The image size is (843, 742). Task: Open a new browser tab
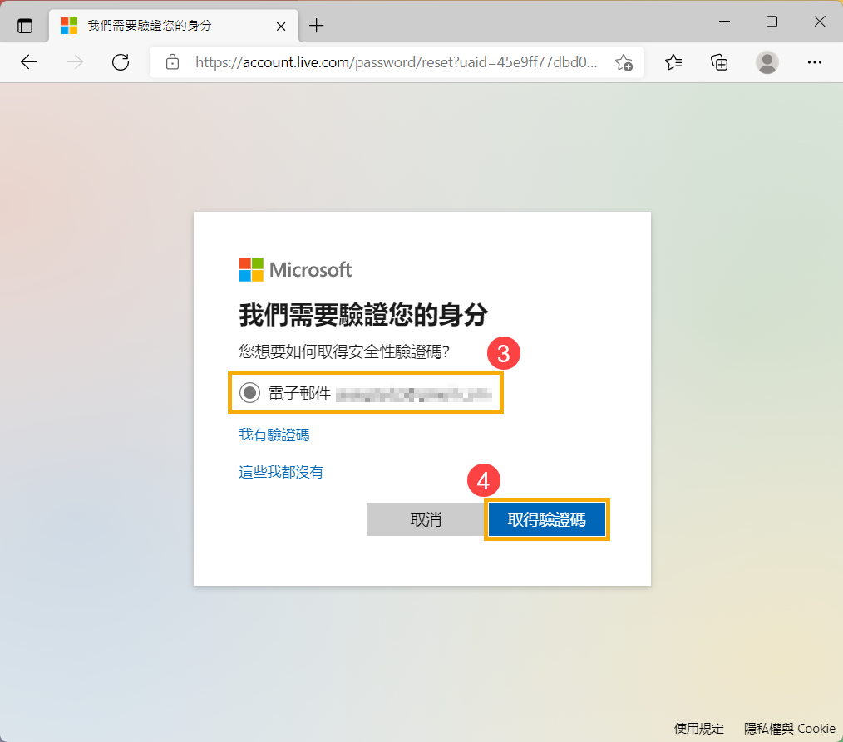(x=317, y=25)
